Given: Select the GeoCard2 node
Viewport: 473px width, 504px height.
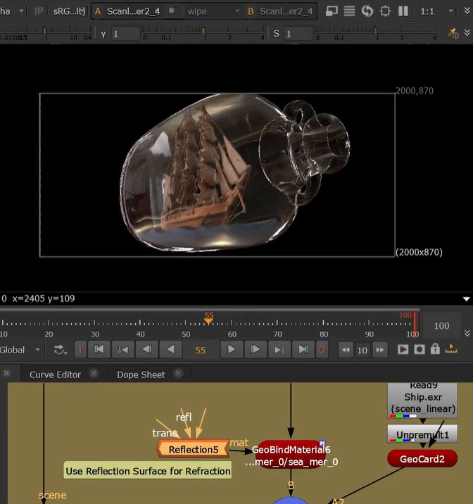Looking at the screenshot, I should [x=422, y=458].
